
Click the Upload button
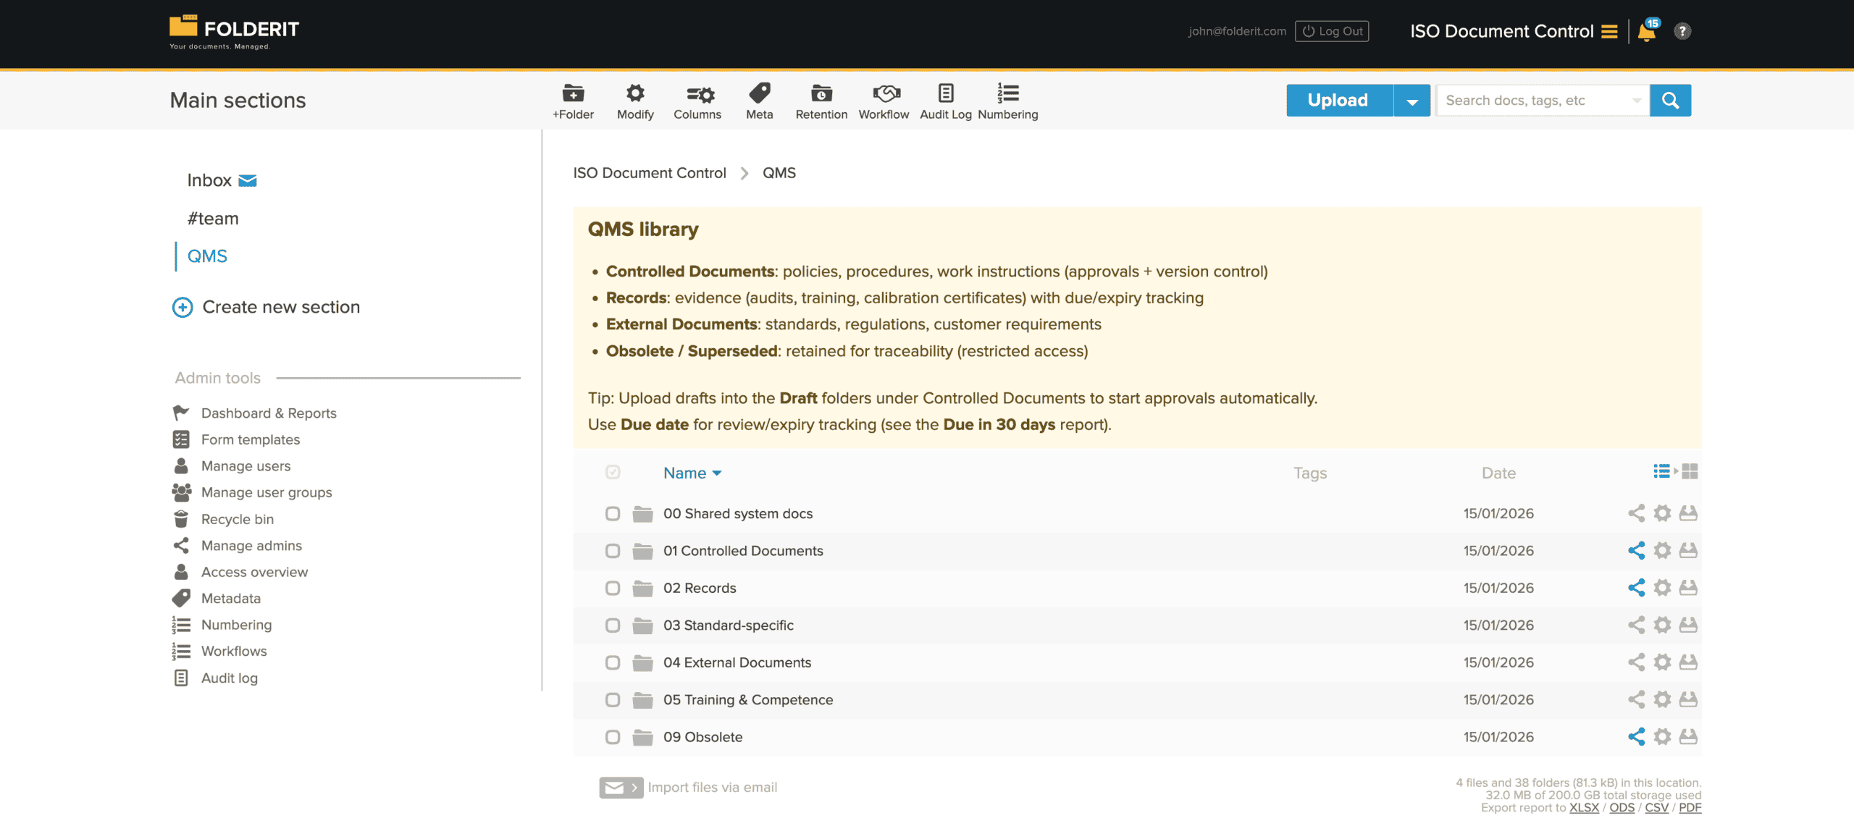[x=1338, y=100]
